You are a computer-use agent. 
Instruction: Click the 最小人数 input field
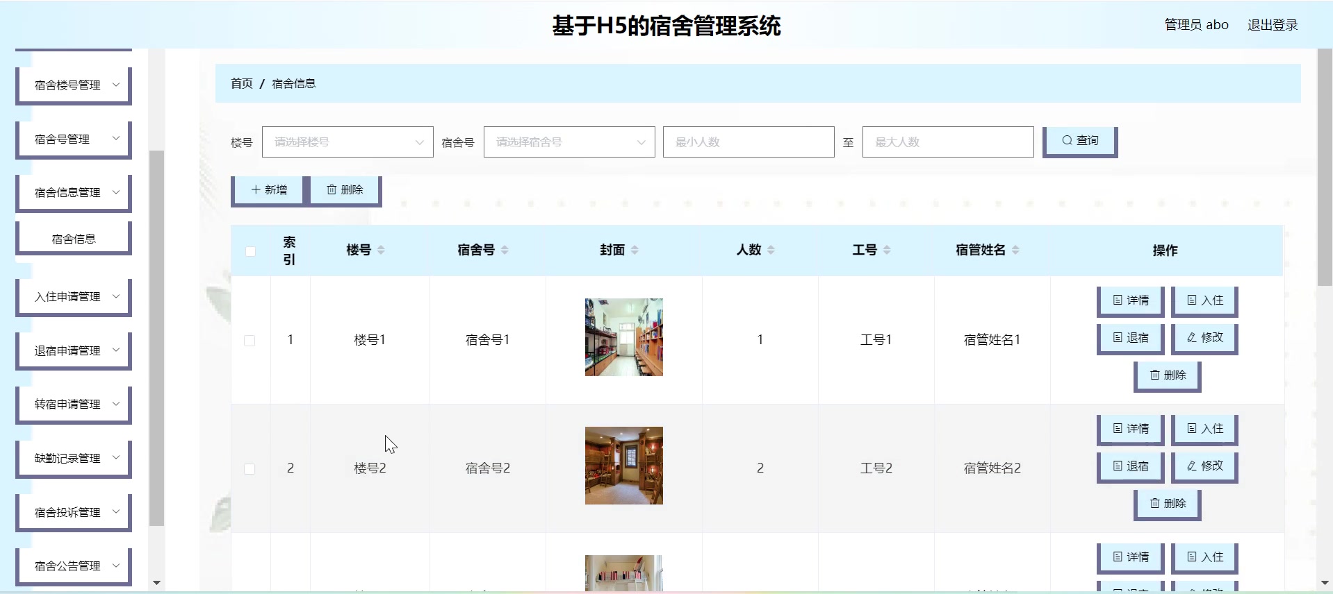(x=749, y=142)
